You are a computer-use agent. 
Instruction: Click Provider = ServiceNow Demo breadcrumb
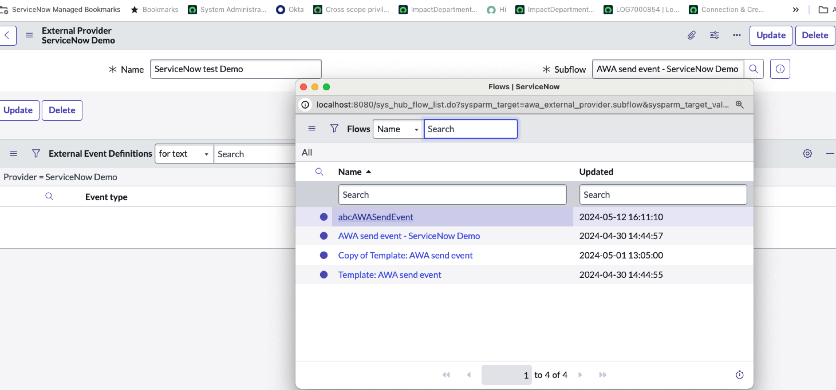(x=60, y=177)
